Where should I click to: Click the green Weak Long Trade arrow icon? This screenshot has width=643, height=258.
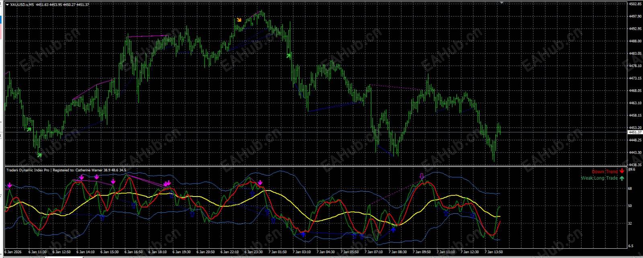pyautogui.click(x=622, y=178)
